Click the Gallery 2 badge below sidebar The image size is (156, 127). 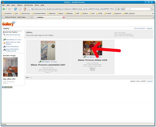[x=7, y=87]
